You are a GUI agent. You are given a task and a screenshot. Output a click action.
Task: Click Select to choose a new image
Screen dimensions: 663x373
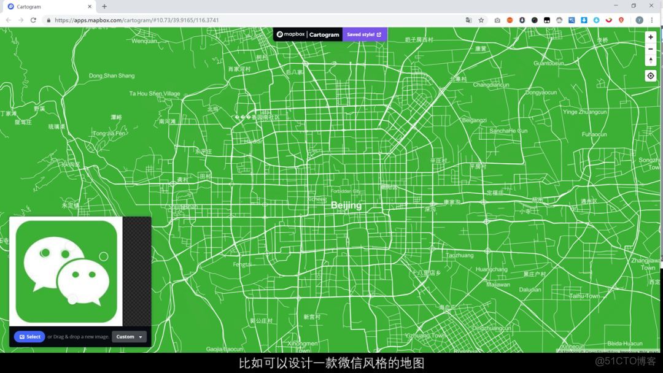coord(29,336)
